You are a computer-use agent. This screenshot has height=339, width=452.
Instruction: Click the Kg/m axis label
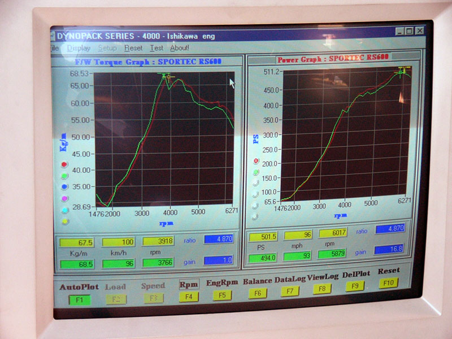tap(63, 142)
